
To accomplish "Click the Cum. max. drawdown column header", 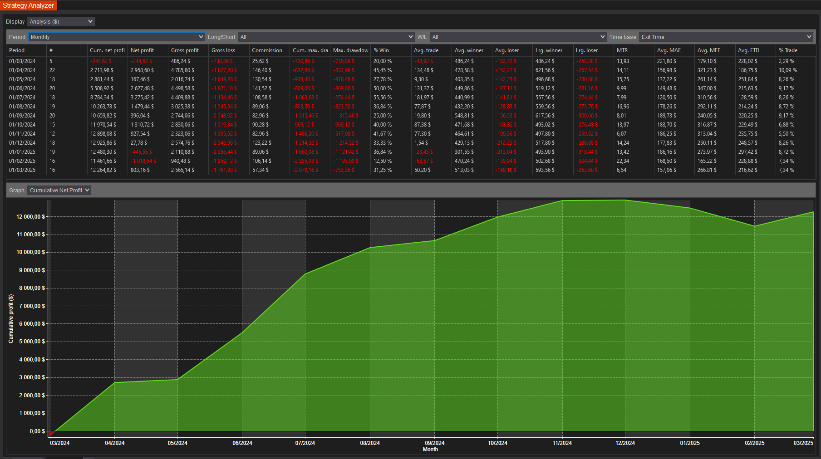I will (x=310, y=50).
